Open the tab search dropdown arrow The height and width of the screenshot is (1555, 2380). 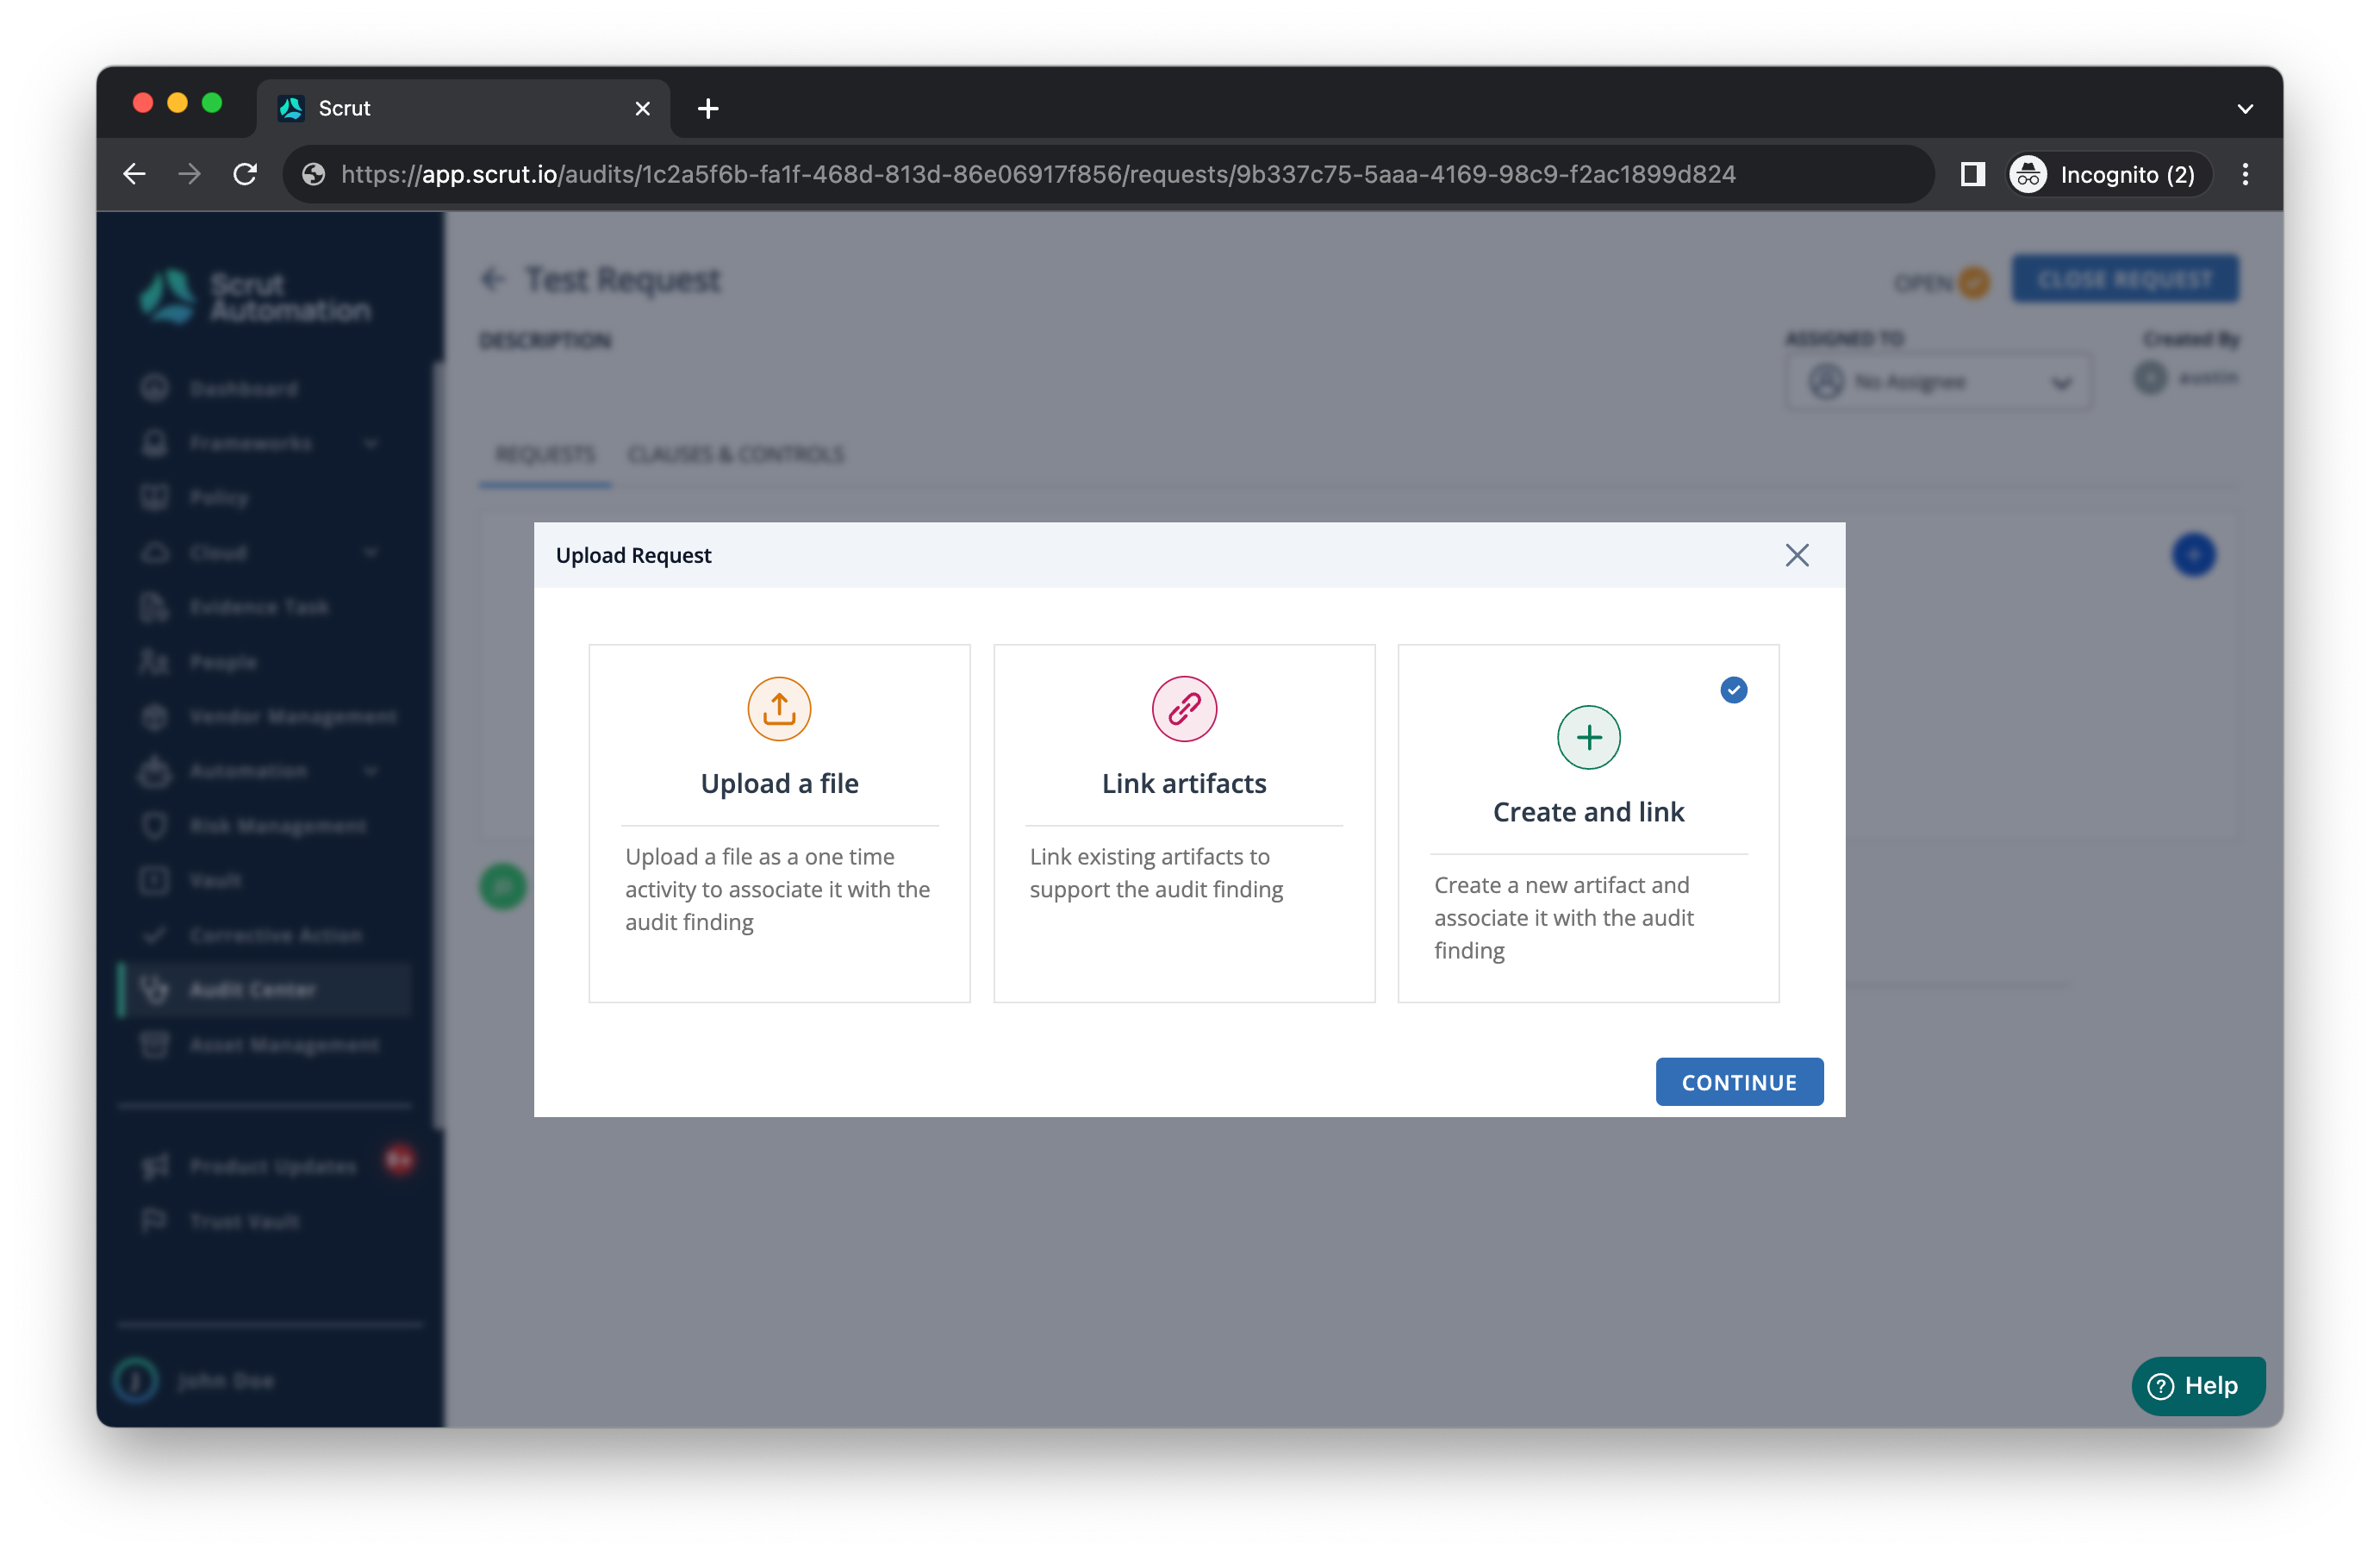tap(2245, 108)
